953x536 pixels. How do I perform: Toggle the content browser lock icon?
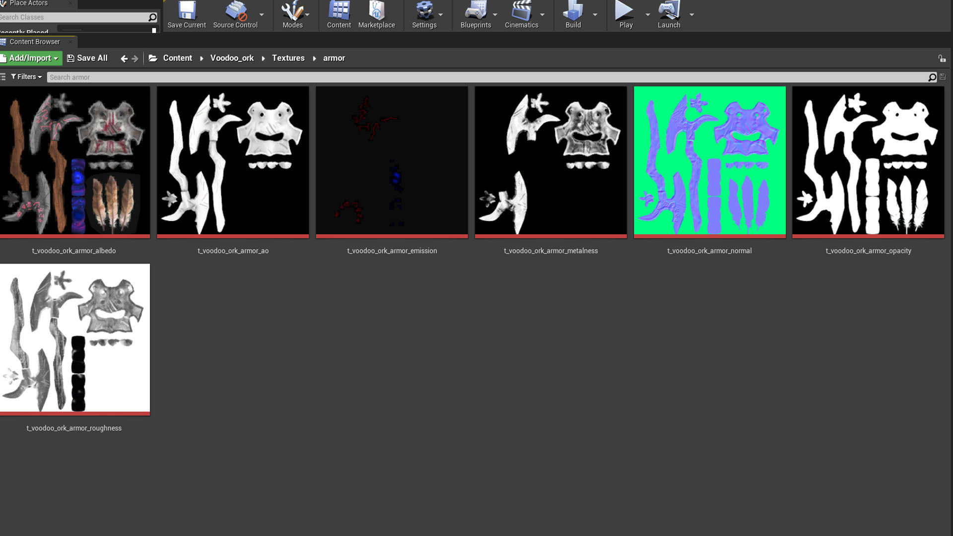click(x=942, y=59)
